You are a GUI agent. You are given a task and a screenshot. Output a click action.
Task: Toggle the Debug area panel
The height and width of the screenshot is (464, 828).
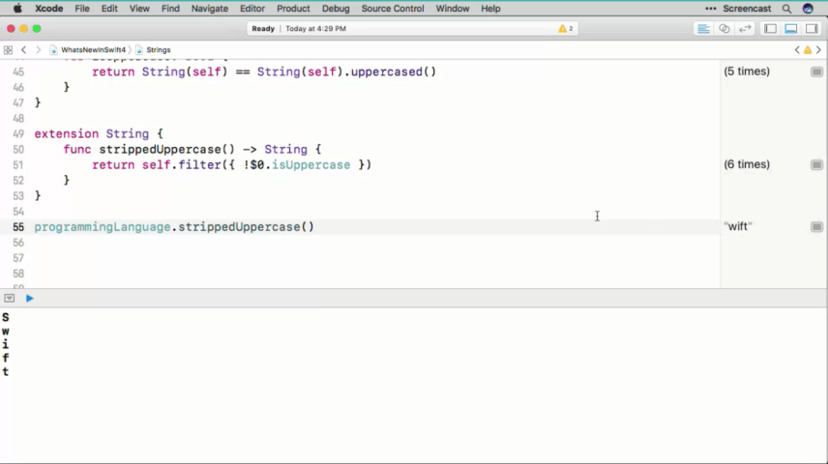[791, 29]
